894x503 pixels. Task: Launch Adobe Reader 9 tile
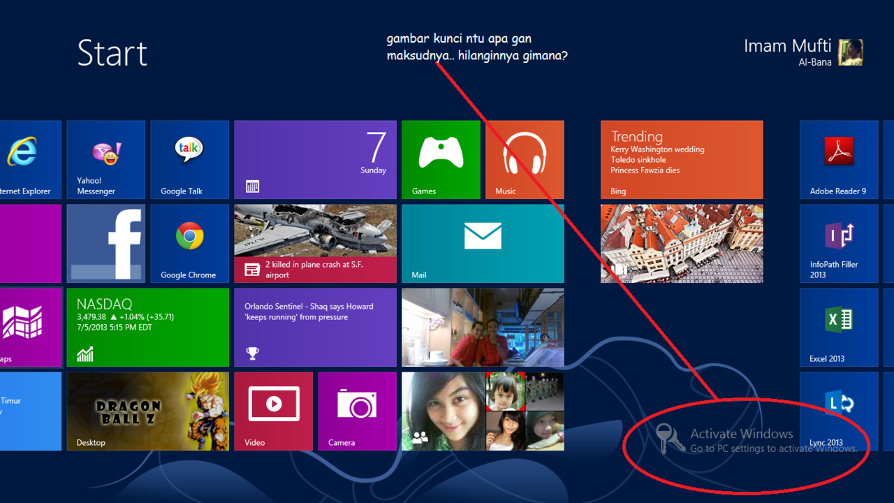pyautogui.click(x=839, y=160)
